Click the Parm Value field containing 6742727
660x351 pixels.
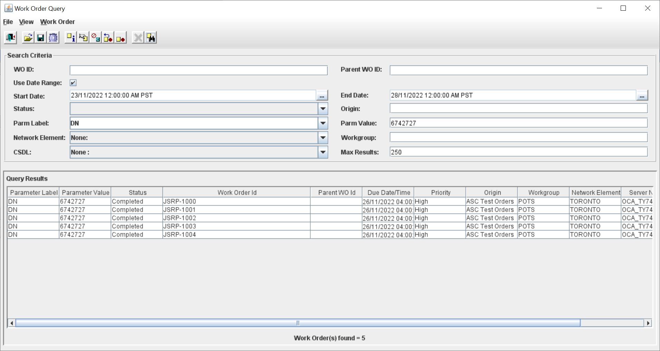[518, 123]
